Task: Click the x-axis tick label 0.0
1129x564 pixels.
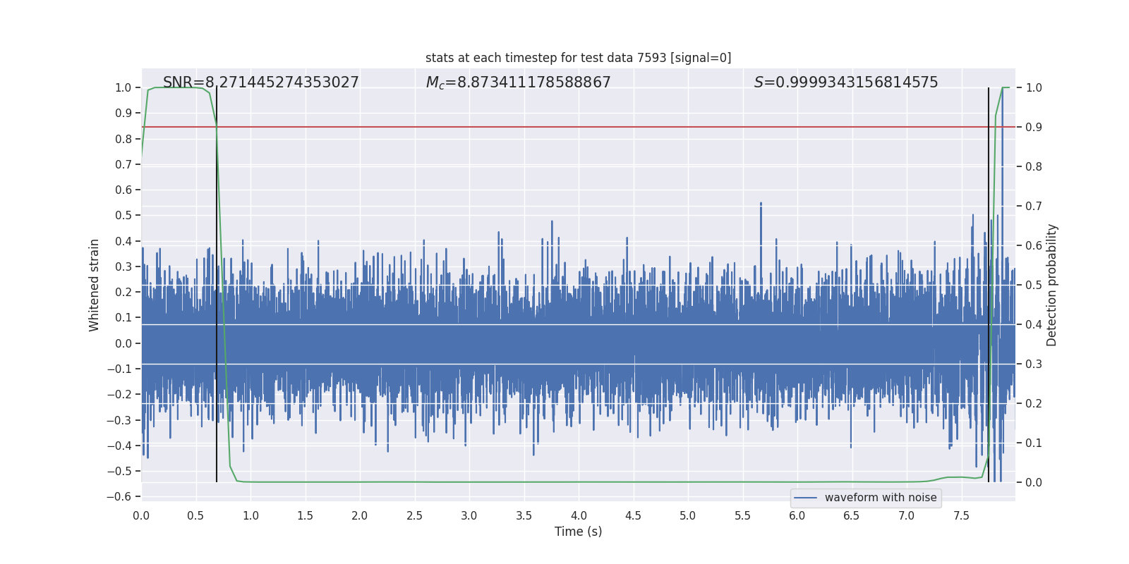Action: (x=141, y=516)
